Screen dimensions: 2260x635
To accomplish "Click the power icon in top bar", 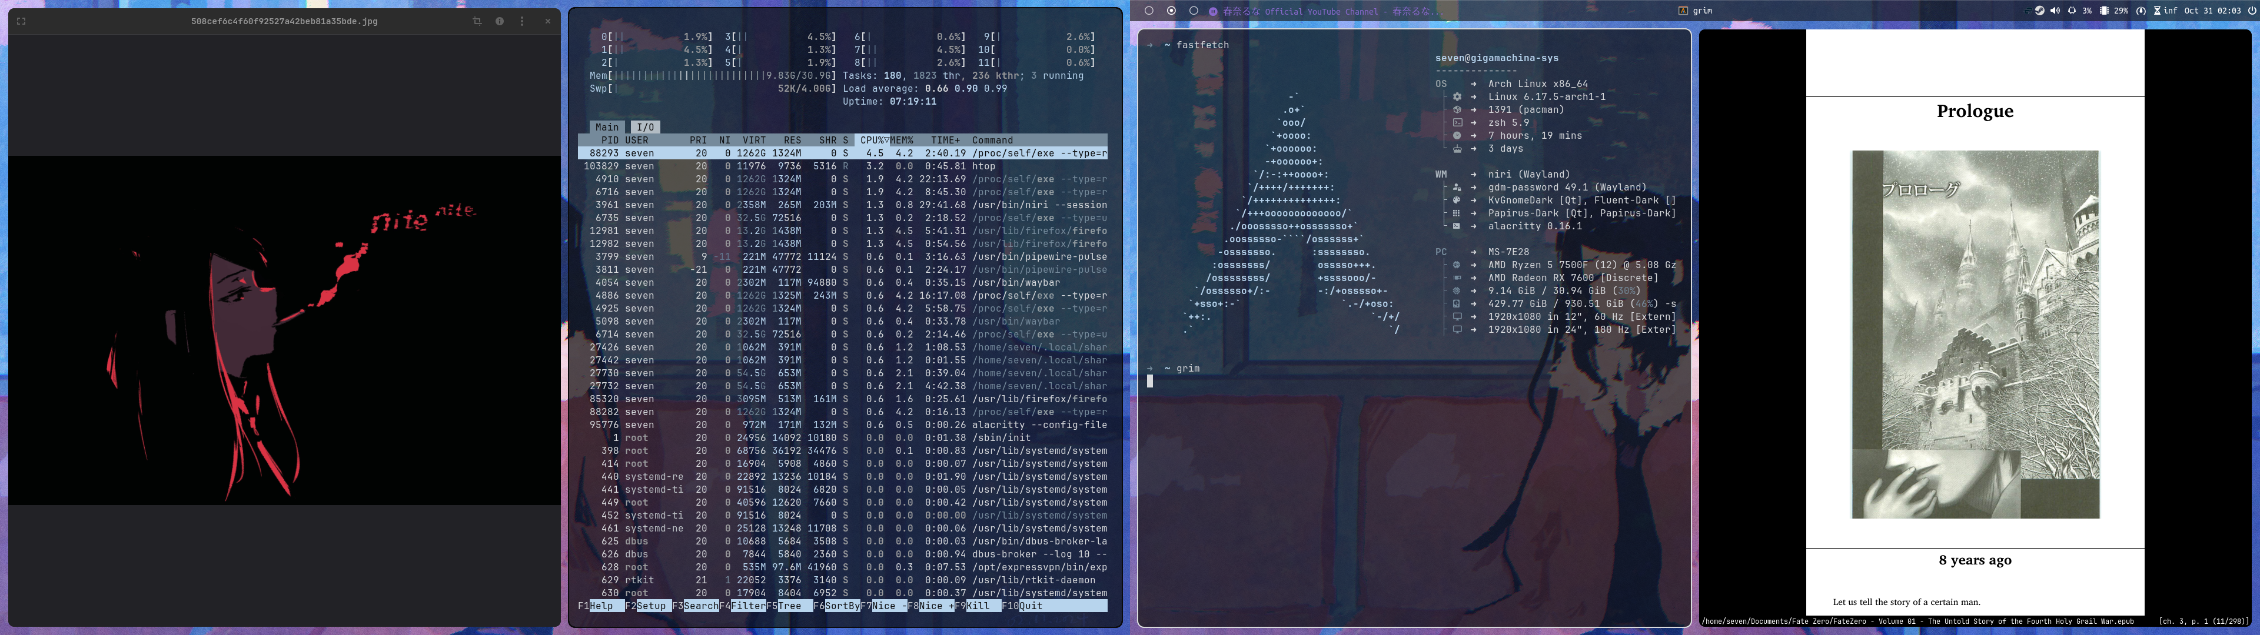I will pos(2252,11).
